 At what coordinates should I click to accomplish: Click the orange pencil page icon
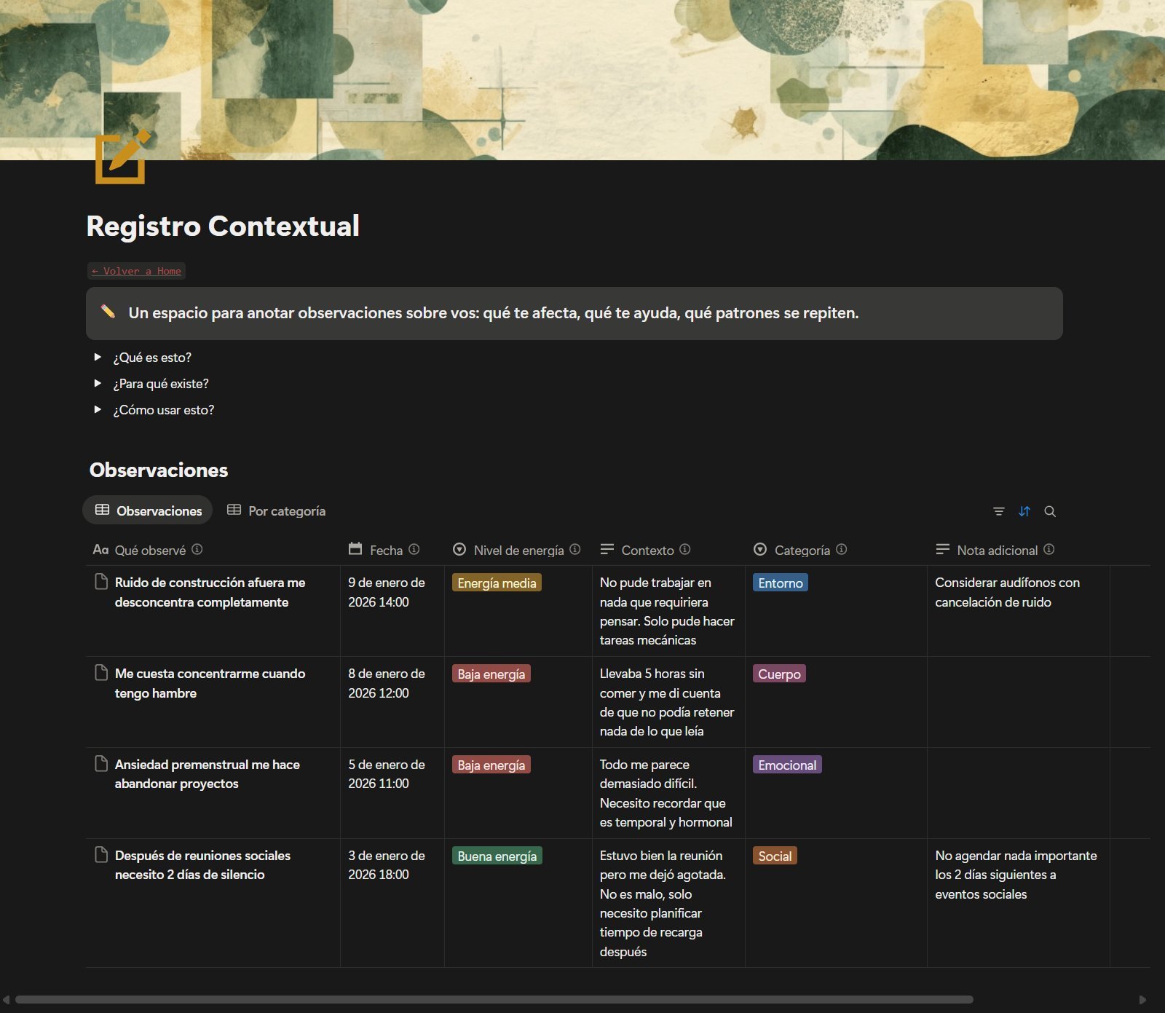pyautogui.click(x=122, y=157)
